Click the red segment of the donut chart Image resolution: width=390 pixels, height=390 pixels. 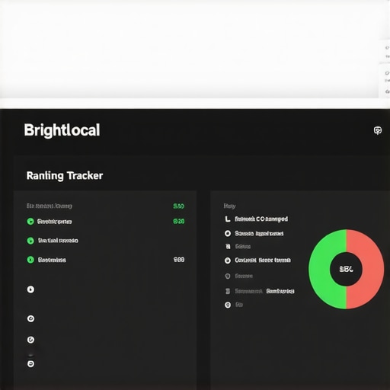(372, 269)
